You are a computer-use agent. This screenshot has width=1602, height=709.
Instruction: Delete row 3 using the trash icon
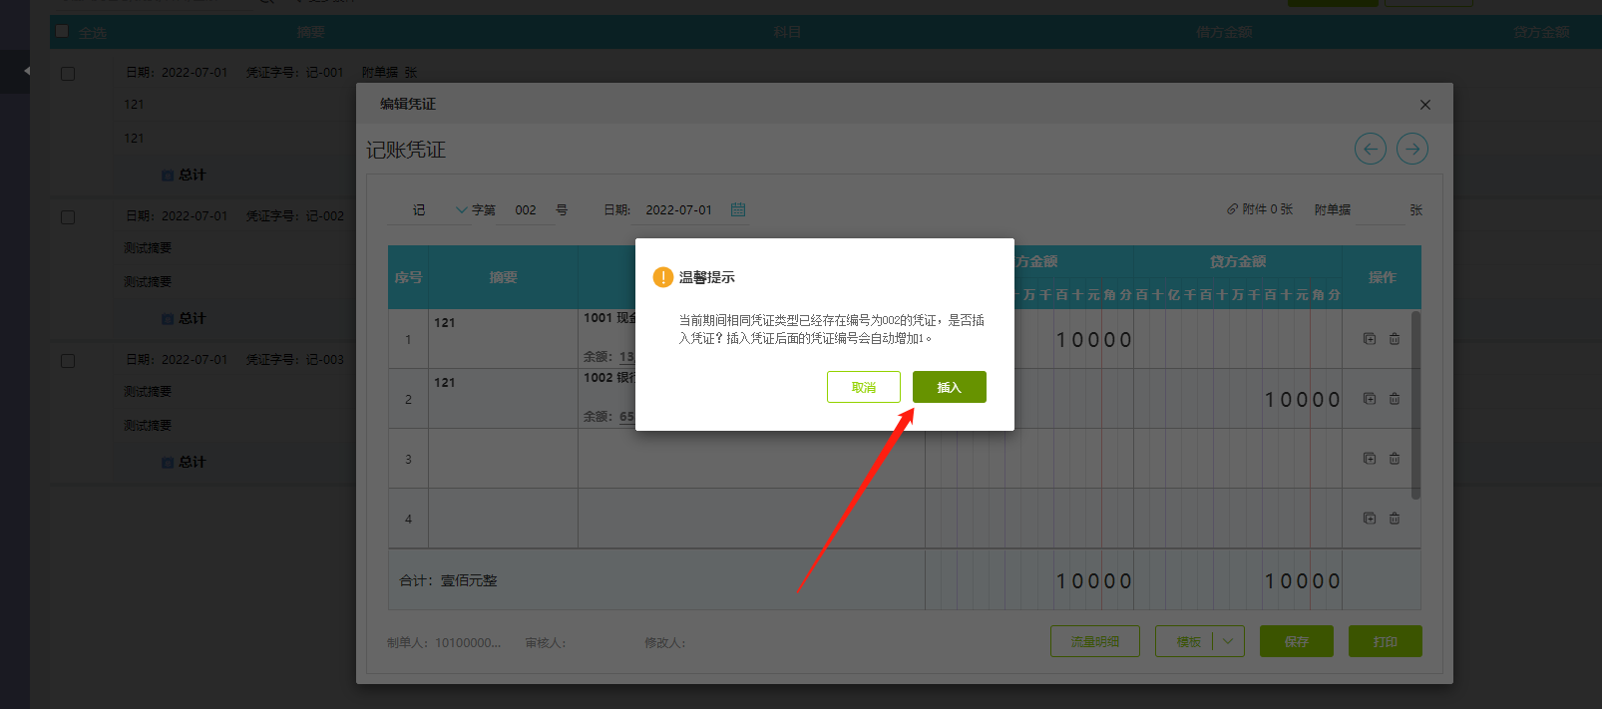pyautogui.click(x=1395, y=459)
